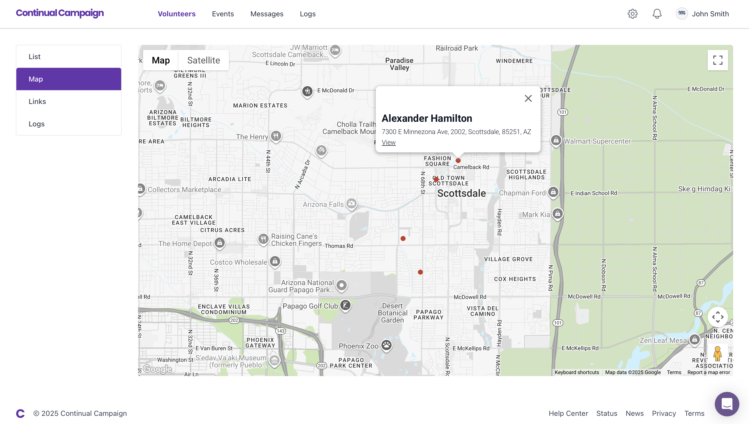Image resolution: width=749 pixels, height=424 pixels.
Task: Open the chat support bubble
Action: tap(727, 404)
